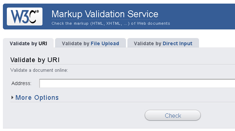Click the registered trademark symbol on W3C logo
This screenshot has height=131, width=235.
37,11
